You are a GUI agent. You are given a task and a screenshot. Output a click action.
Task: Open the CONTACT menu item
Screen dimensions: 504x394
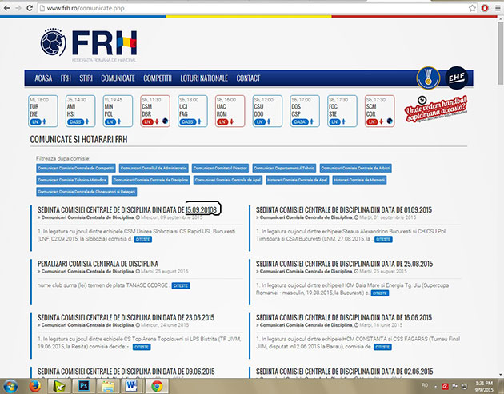pyautogui.click(x=248, y=78)
